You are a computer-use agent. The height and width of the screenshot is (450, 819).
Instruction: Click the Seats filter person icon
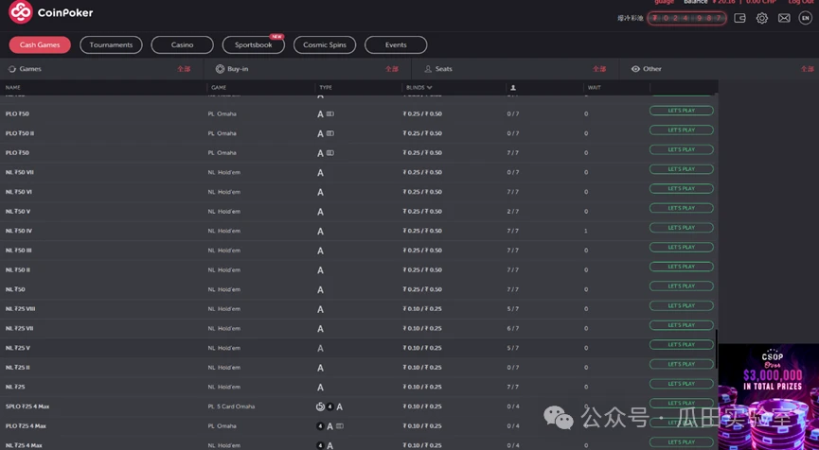[x=428, y=69]
